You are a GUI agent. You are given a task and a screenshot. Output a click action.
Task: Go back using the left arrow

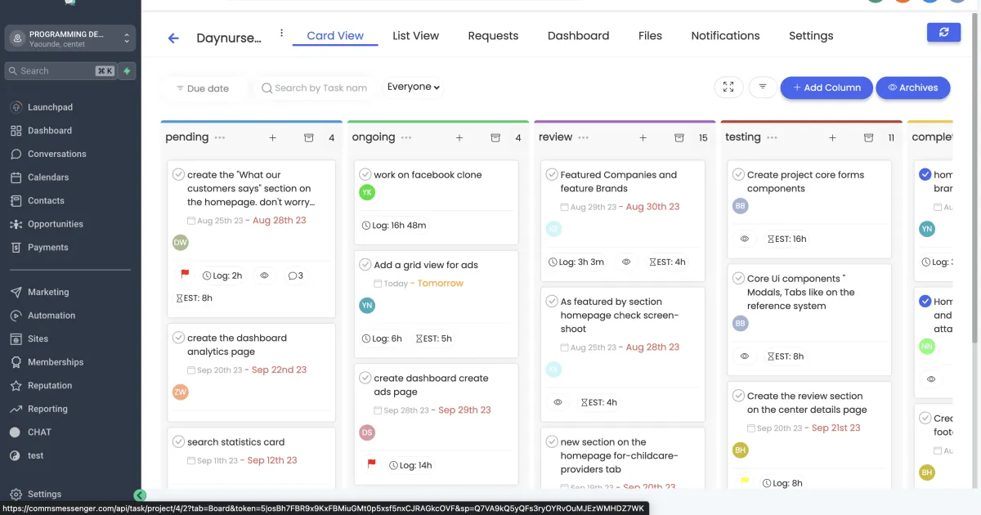173,38
